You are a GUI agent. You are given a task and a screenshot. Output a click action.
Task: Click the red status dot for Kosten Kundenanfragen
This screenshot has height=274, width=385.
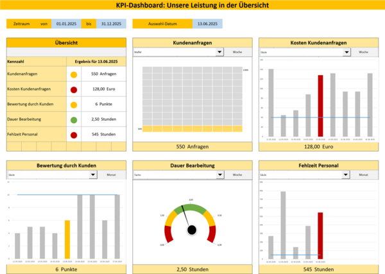coord(73,90)
